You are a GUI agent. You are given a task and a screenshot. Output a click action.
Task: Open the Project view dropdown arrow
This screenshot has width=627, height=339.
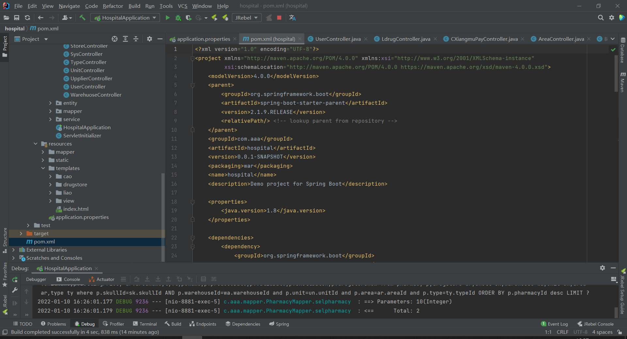[x=46, y=39]
